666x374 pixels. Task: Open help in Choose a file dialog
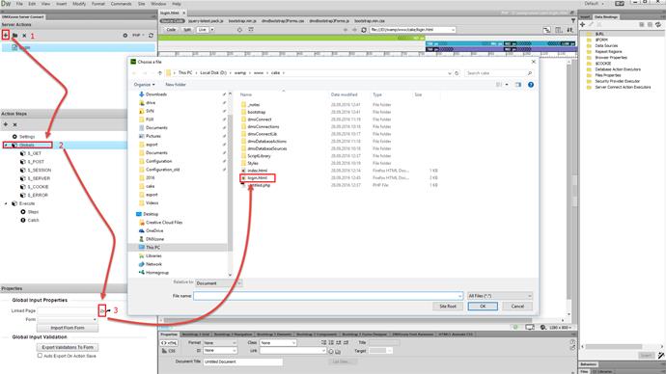pyautogui.click(x=531, y=85)
